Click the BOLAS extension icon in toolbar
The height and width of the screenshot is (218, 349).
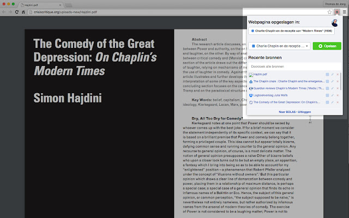click(x=337, y=12)
